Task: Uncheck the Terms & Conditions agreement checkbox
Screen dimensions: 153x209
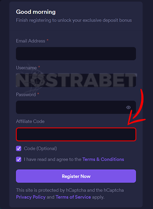Action: coord(19,159)
